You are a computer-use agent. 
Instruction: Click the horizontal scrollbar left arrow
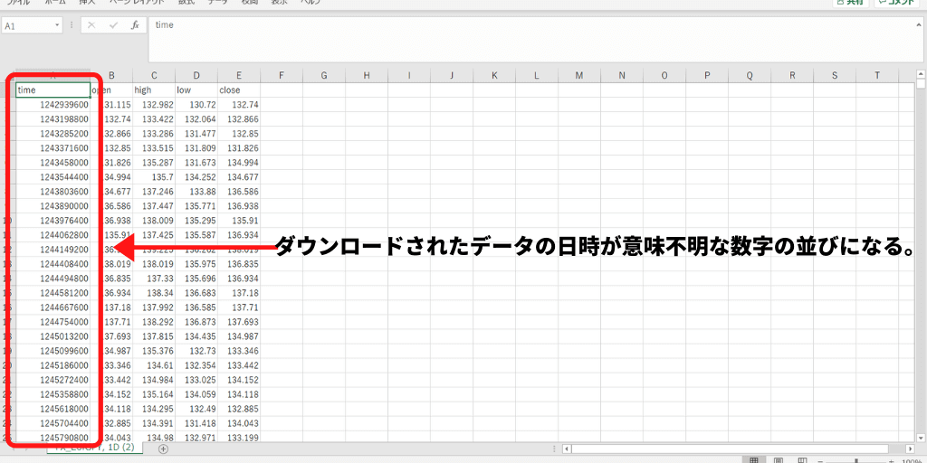tap(567, 449)
